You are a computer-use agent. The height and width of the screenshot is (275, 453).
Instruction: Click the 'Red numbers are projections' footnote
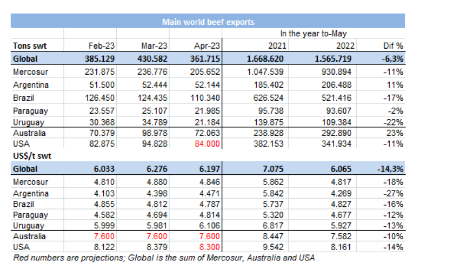(x=164, y=258)
